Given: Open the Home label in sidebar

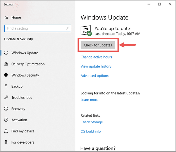Looking at the screenshot, I should (16, 18).
